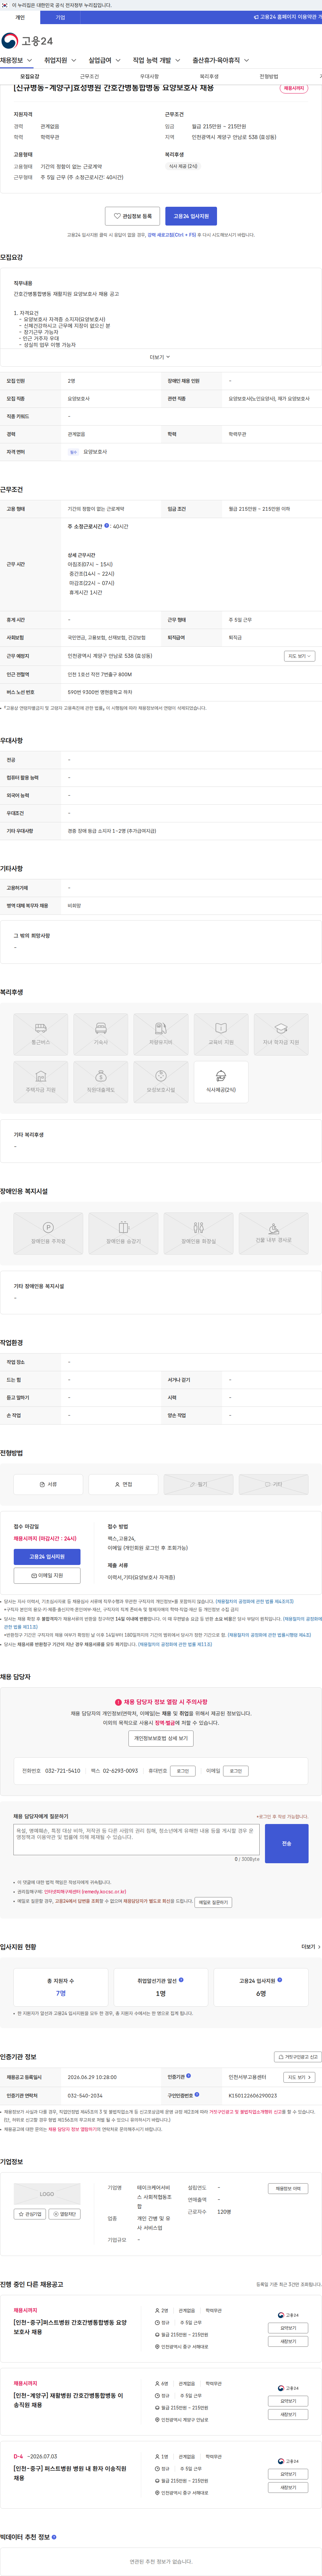Click the government flag icon in top banner
The width and height of the screenshot is (322, 2576).
point(5,5)
